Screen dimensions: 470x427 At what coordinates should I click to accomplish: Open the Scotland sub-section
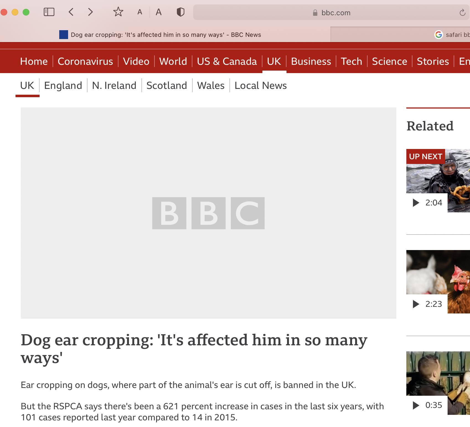click(x=167, y=86)
